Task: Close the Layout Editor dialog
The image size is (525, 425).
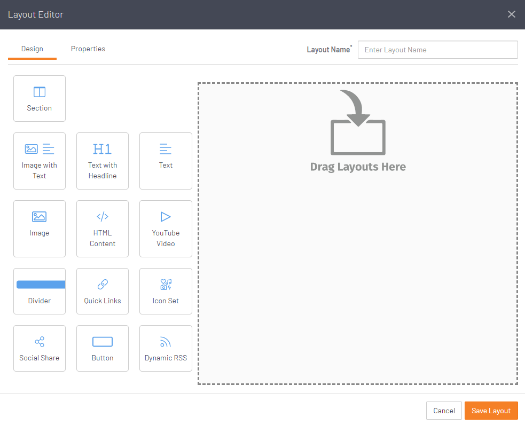Action: (x=511, y=14)
